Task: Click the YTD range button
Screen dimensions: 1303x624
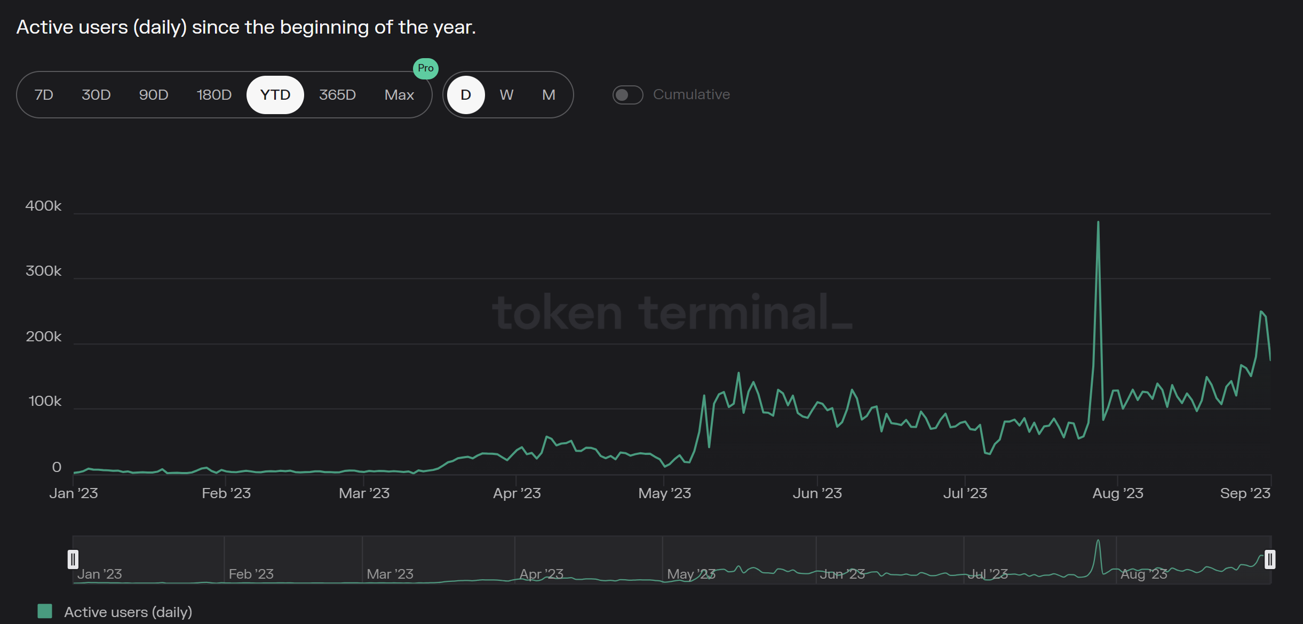Action: point(275,95)
